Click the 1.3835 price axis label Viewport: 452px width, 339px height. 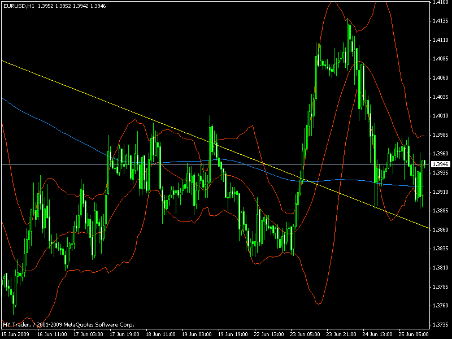point(441,249)
